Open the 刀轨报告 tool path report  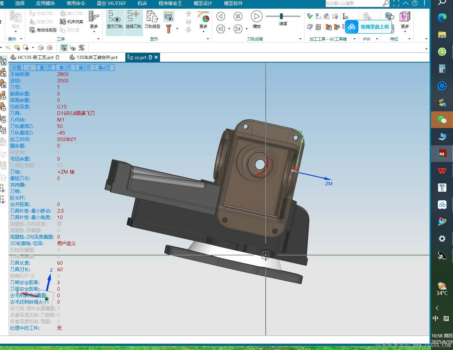[x=152, y=20]
